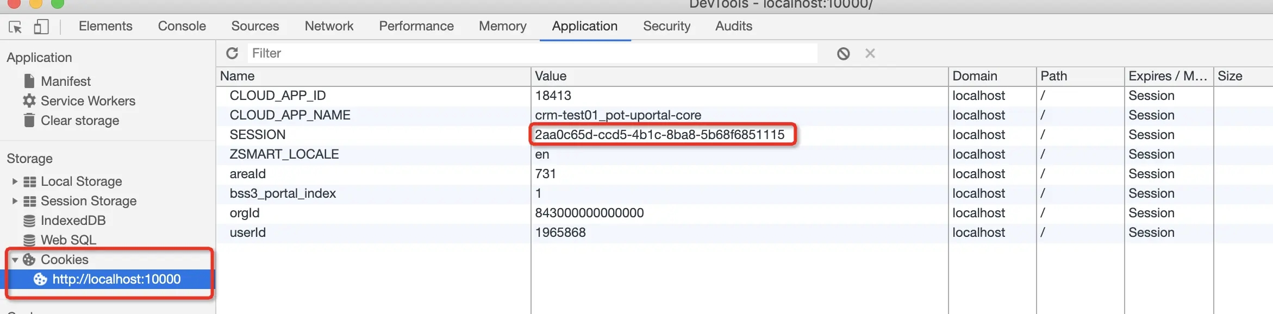Image resolution: width=1273 pixels, height=314 pixels.
Task: Expand the Session Storage tree node
Action: pos(15,201)
